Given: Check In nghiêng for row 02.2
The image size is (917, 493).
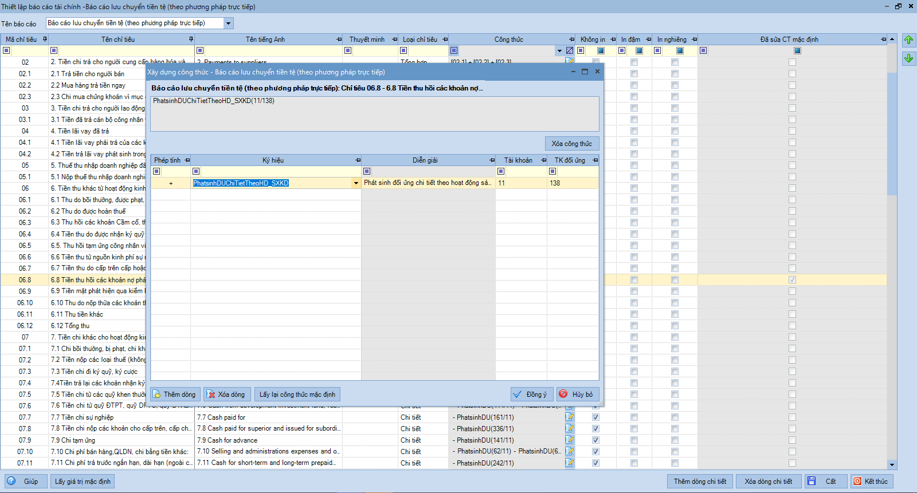Looking at the screenshot, I should point(675,85).
